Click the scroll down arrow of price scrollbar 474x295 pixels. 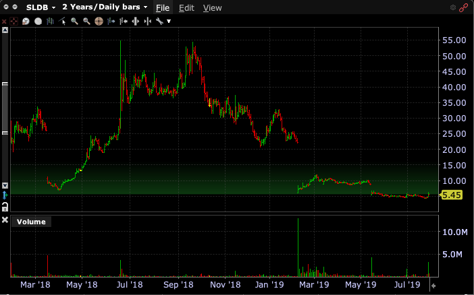5,185
